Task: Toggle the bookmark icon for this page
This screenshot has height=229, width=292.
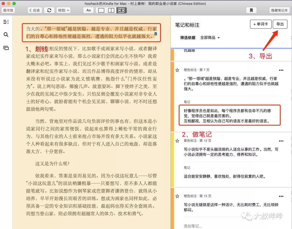Action: pyautogui.click(x=251, y=10)
